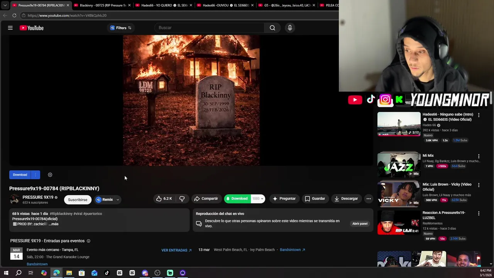Open the events info icon next to Entradas para eventos
The height and width of the screenshot is (278, 494).
pyautogui.click(x=88, y=241)
